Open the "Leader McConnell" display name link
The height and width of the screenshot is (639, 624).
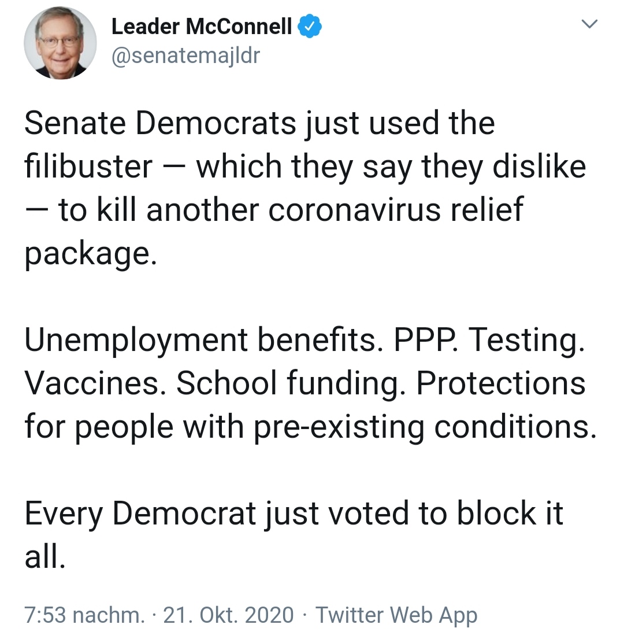[202, 27]
